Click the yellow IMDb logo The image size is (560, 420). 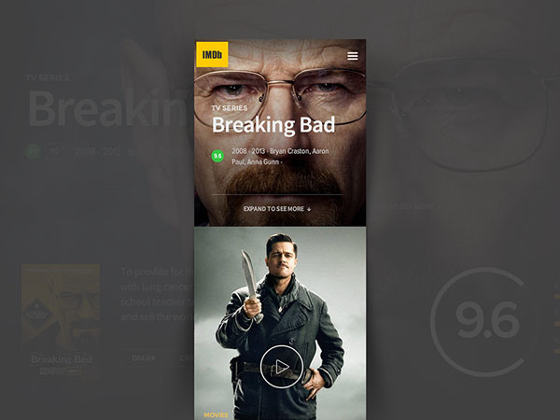pyautogui.click(x=212, y=54)
